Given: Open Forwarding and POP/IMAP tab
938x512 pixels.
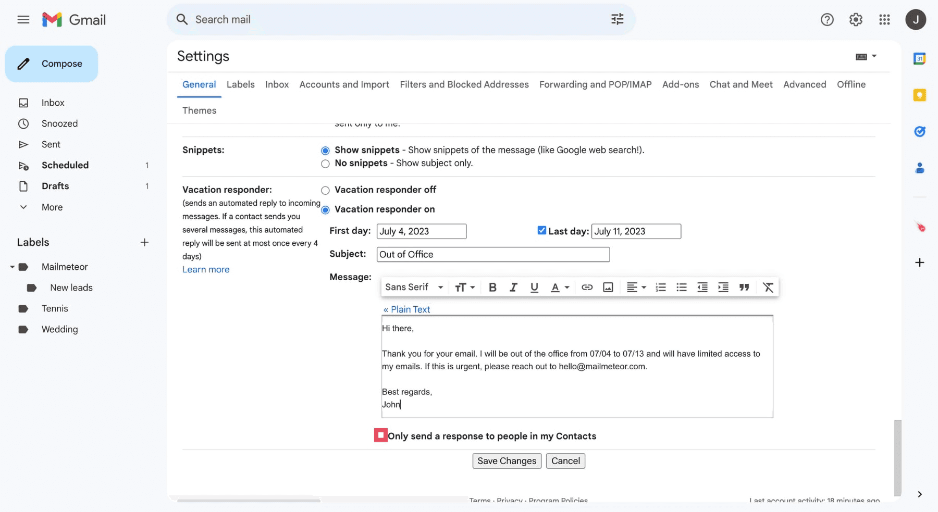Looking at the screenshot, I should tap(595, 84).
